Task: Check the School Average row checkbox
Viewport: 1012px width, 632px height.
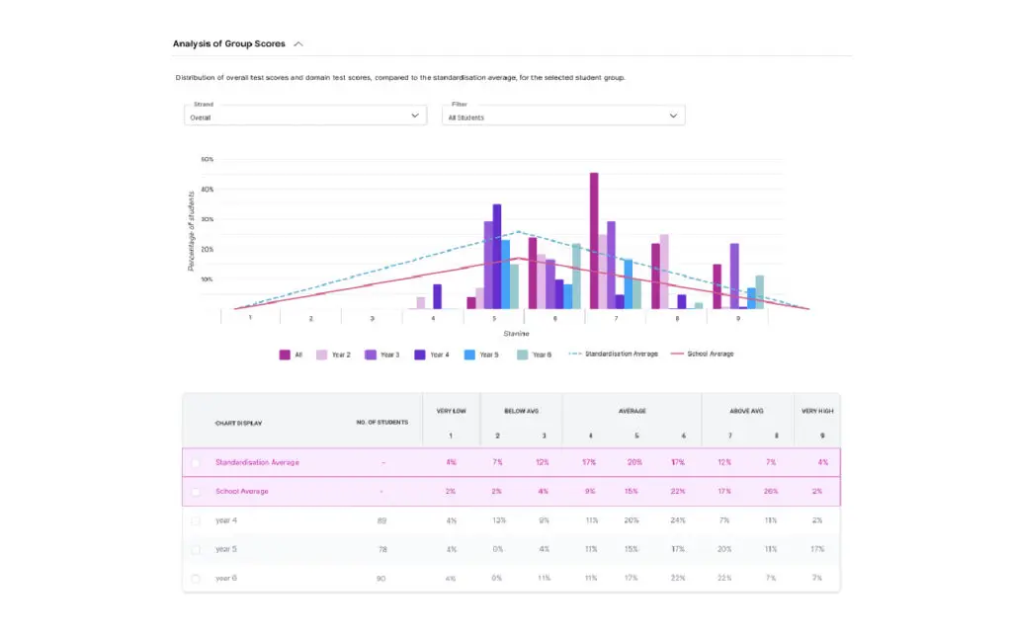Action: (x=196, y=492)
